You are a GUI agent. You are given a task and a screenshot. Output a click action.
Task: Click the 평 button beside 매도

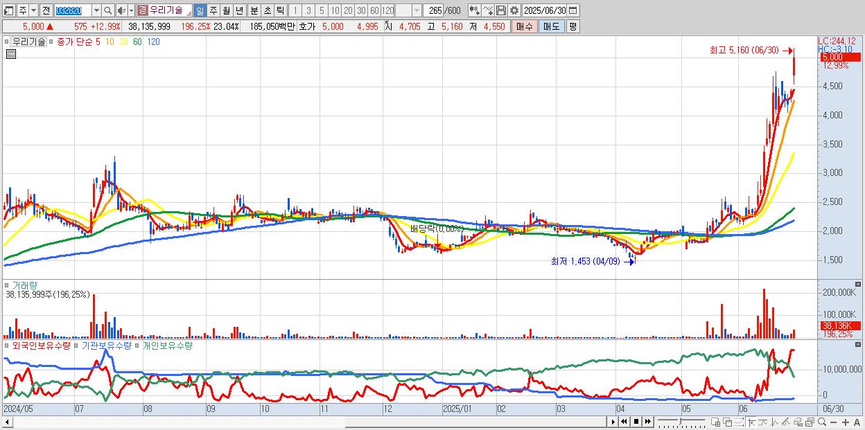click(x=573, y=26)
